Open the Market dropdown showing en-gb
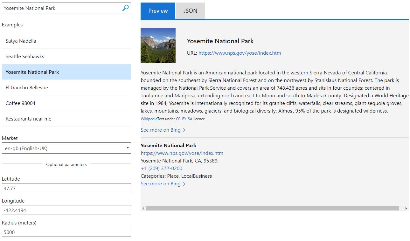410x241 pixels. tap(66, 148)
